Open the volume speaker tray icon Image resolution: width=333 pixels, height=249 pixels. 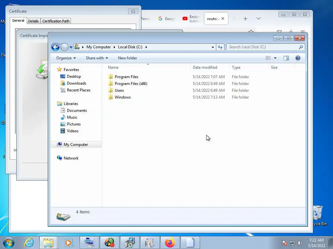300,243
